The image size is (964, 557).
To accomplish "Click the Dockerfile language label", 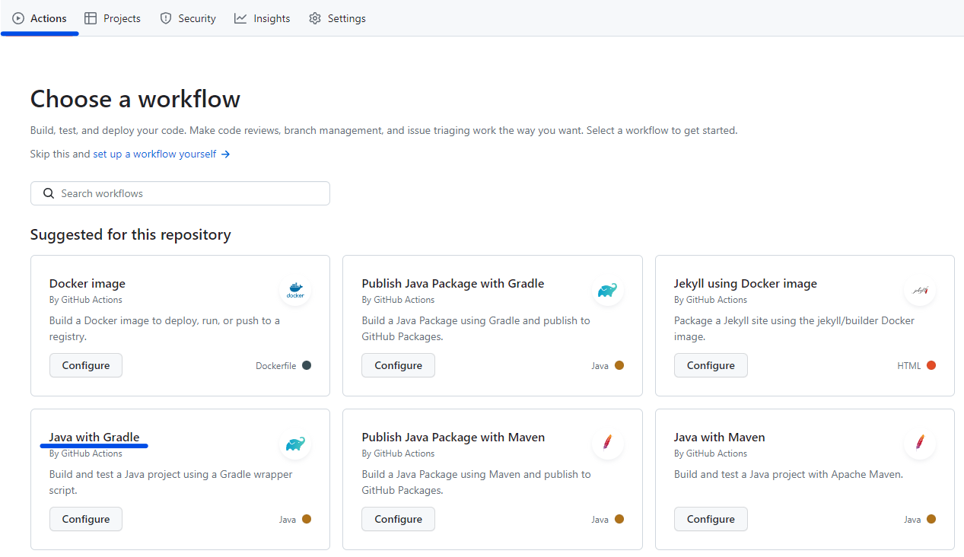I will tap(276, 365).
